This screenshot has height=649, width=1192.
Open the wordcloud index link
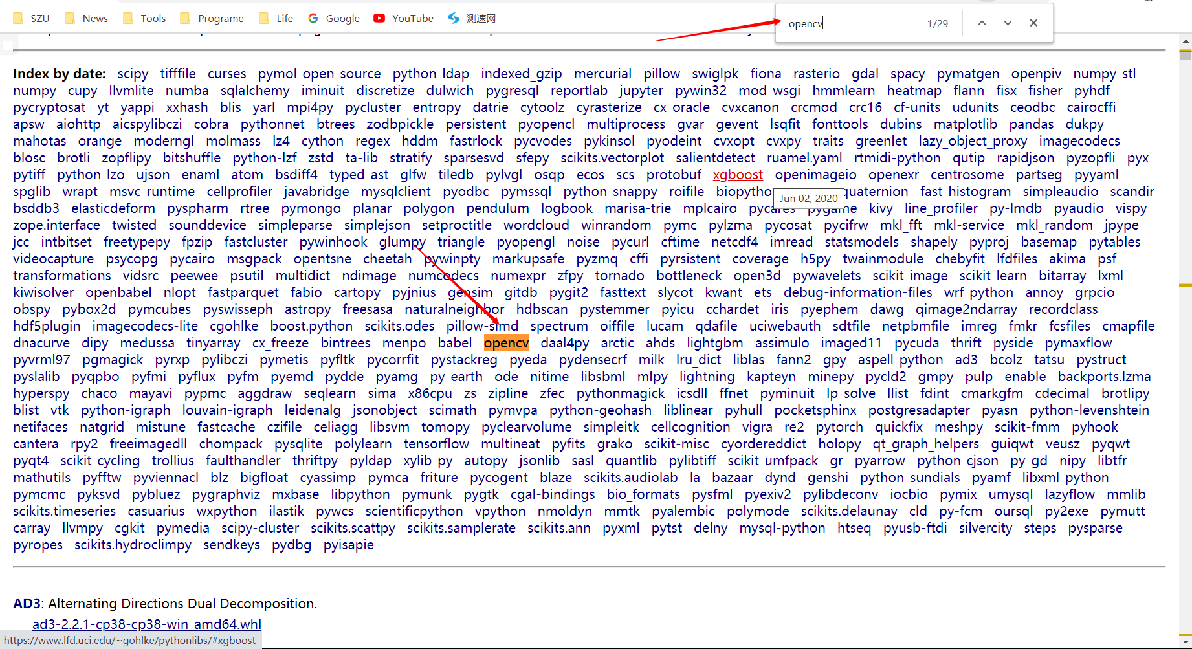click(x=536, y=225)
